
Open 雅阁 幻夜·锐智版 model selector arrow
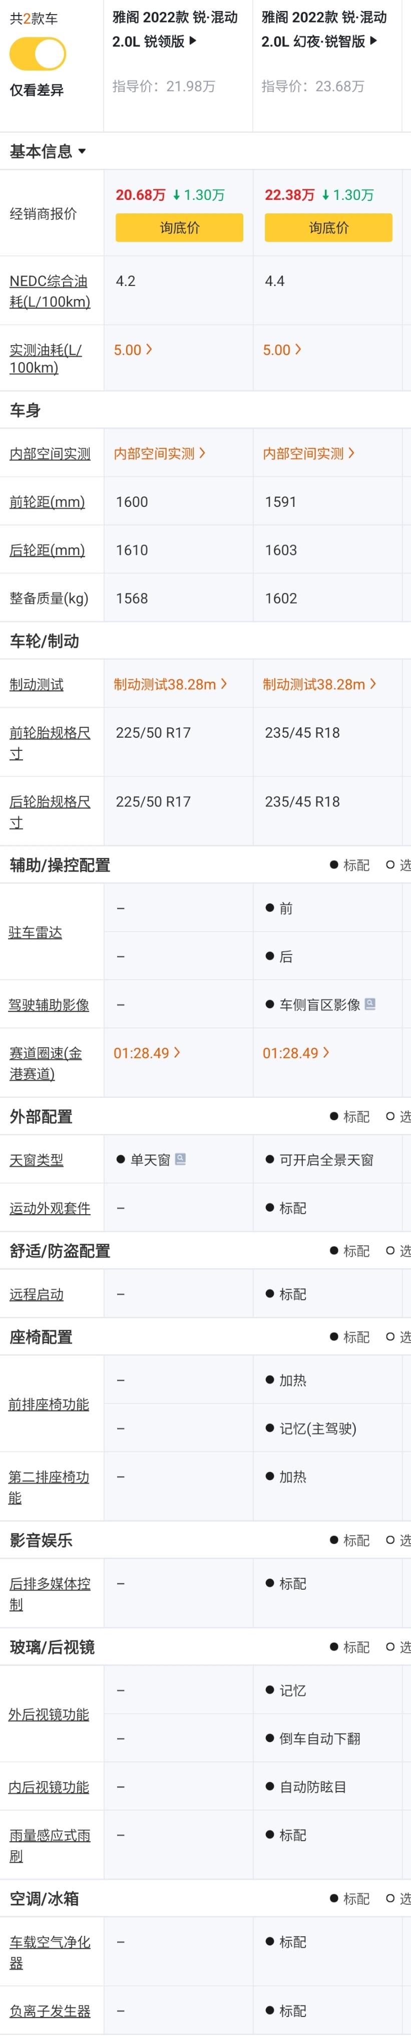pos(374,41)
